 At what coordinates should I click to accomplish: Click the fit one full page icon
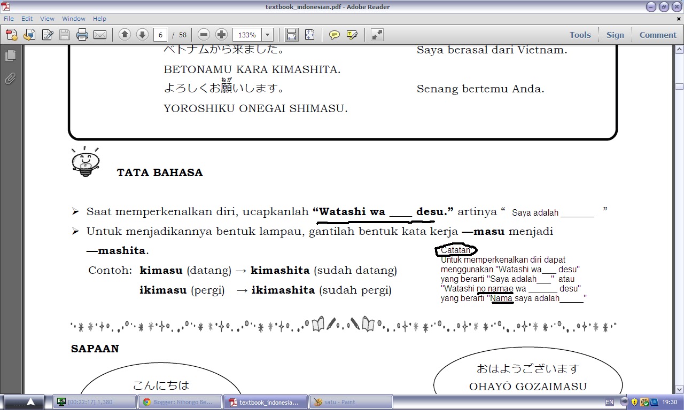[309, 35]
